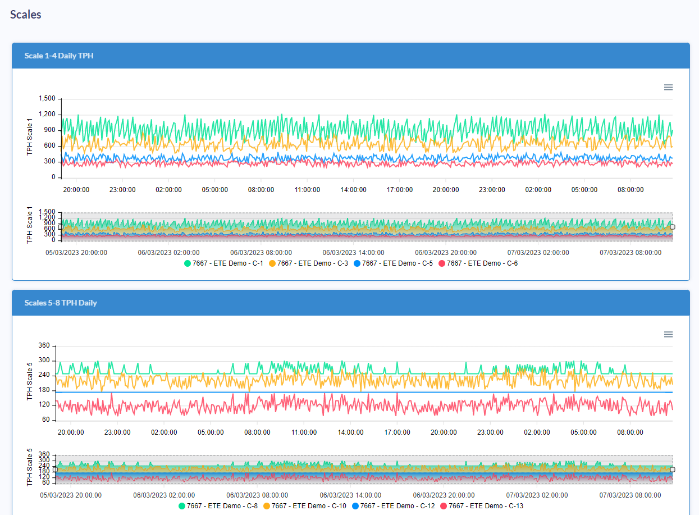Viewport: 699px width, 515px height.
Task: Select the 'Scale 1-4 Daily TPH' panel header
Action: click(59, 56)
